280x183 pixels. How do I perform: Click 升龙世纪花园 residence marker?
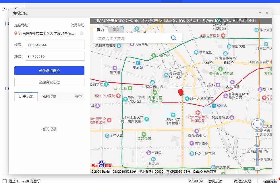point(192,153)
